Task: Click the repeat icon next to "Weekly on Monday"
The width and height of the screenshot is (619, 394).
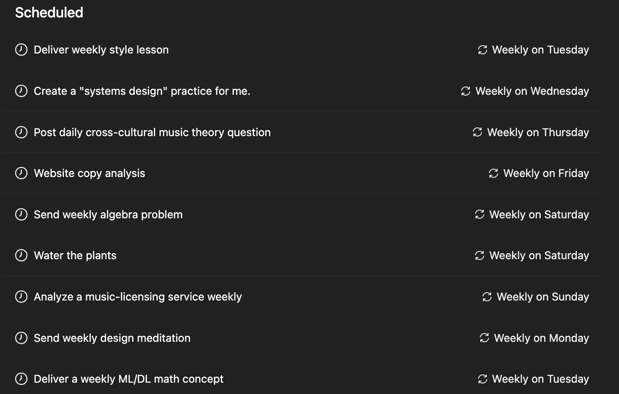Action: (484, 338)
